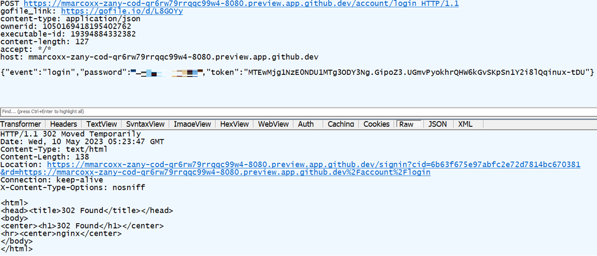597x256 pixels.
Task: Select the Raw response tab
Action: (406, 124)
